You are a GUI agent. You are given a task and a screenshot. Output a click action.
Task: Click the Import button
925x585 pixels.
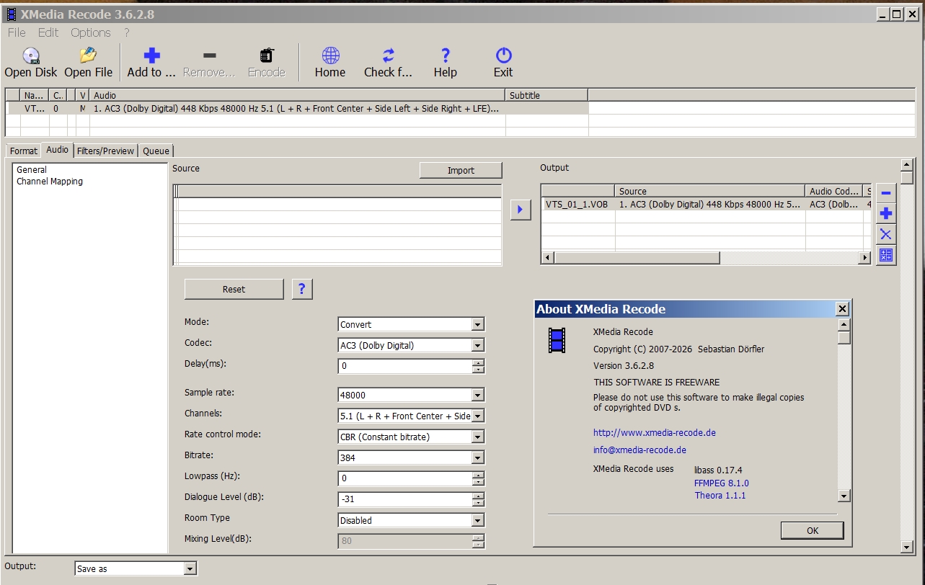pos(461,170)
